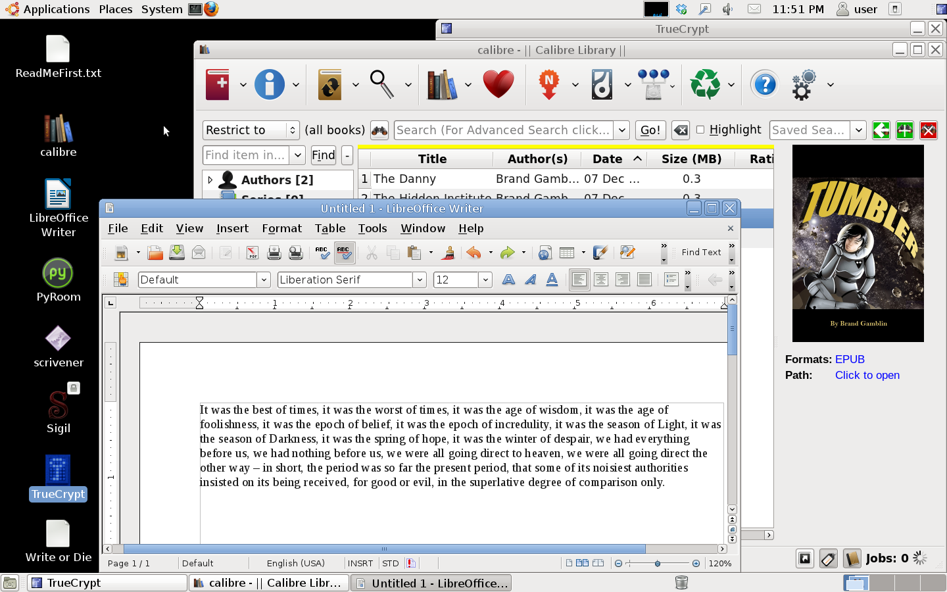Screen dimensions: 947x592
Task: Click Writer Clone Formatting paintbrush icon
Action: coord(449,253)
